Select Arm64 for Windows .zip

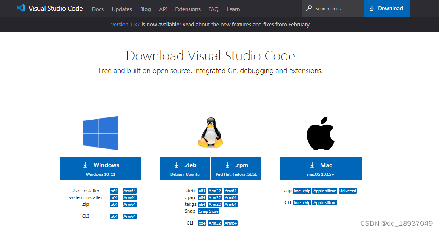[x=129, y=205]
